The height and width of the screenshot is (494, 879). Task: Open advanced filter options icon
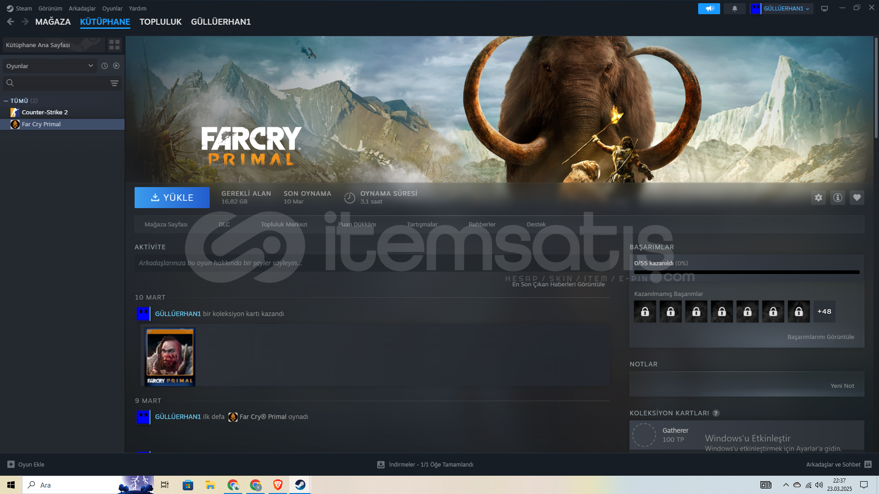pyautogui.click(x=114, y=83)
